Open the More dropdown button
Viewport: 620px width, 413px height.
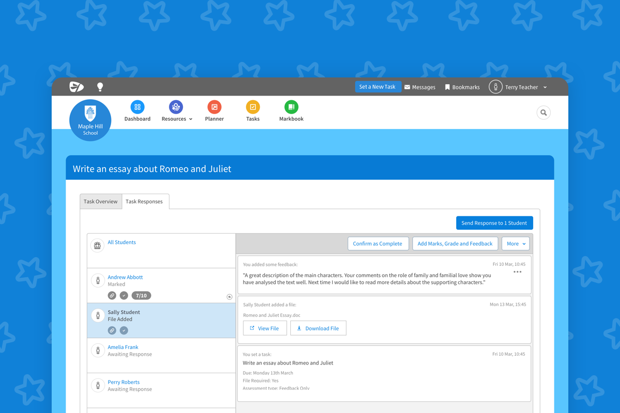[x=516, y=244]
